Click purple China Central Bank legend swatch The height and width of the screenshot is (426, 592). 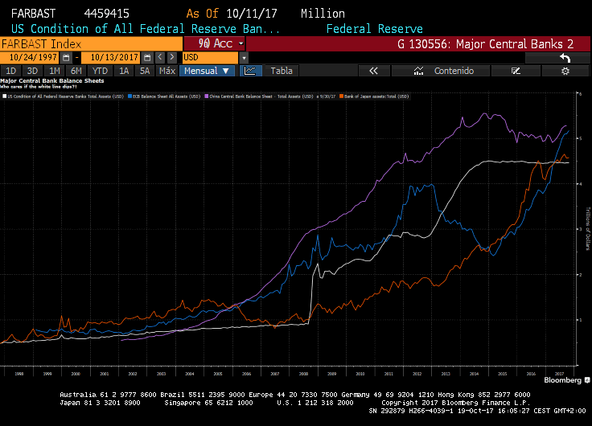(x=207, y=96)
